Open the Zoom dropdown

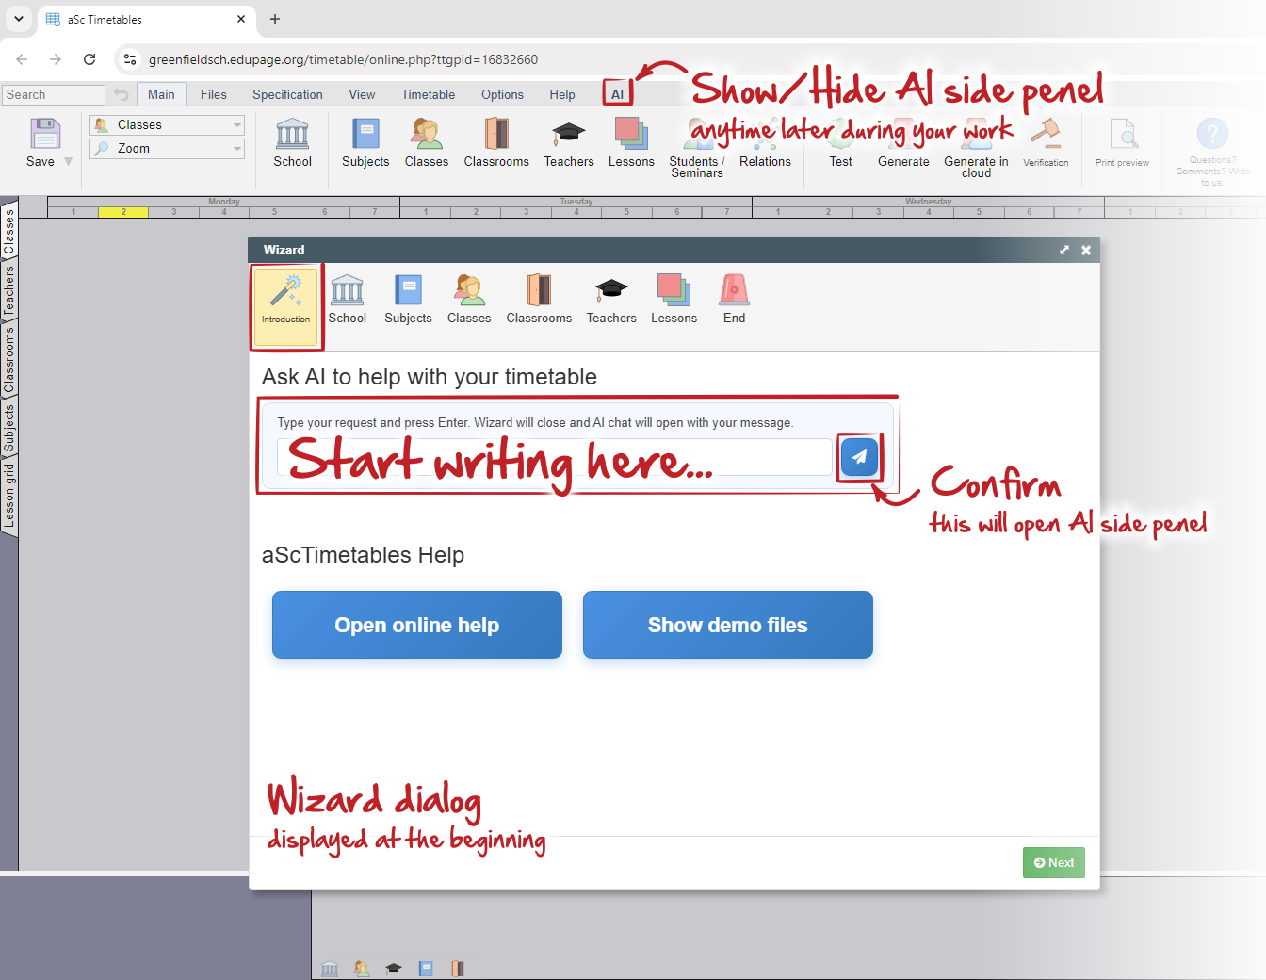click(168, 149)
